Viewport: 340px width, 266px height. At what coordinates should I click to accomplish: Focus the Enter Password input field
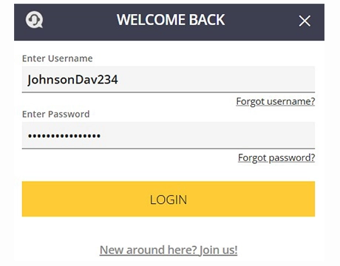169,135
